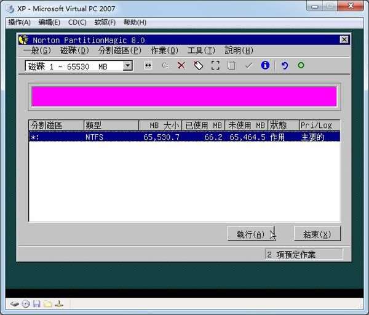Screen dimensions: 369x315
Task: Click the 狀態 column header
Action: [x=284, y=126]
